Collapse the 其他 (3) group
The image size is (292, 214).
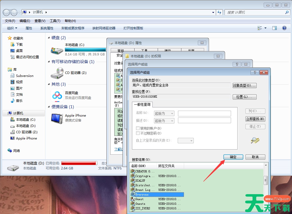pos(49,84)
